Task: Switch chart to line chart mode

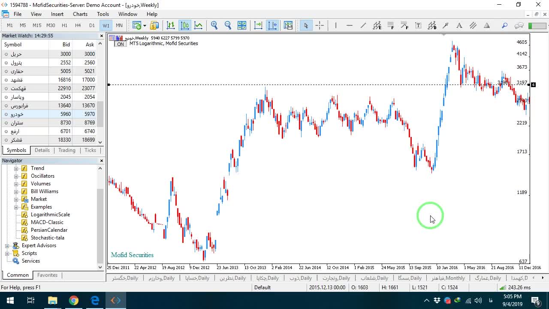Action: tap(199, 25)
